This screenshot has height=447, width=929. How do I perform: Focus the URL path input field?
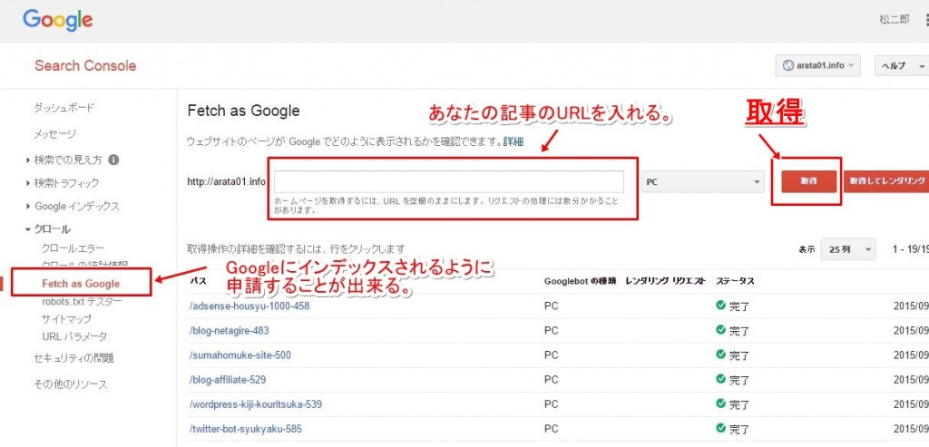tap(448, 181)
